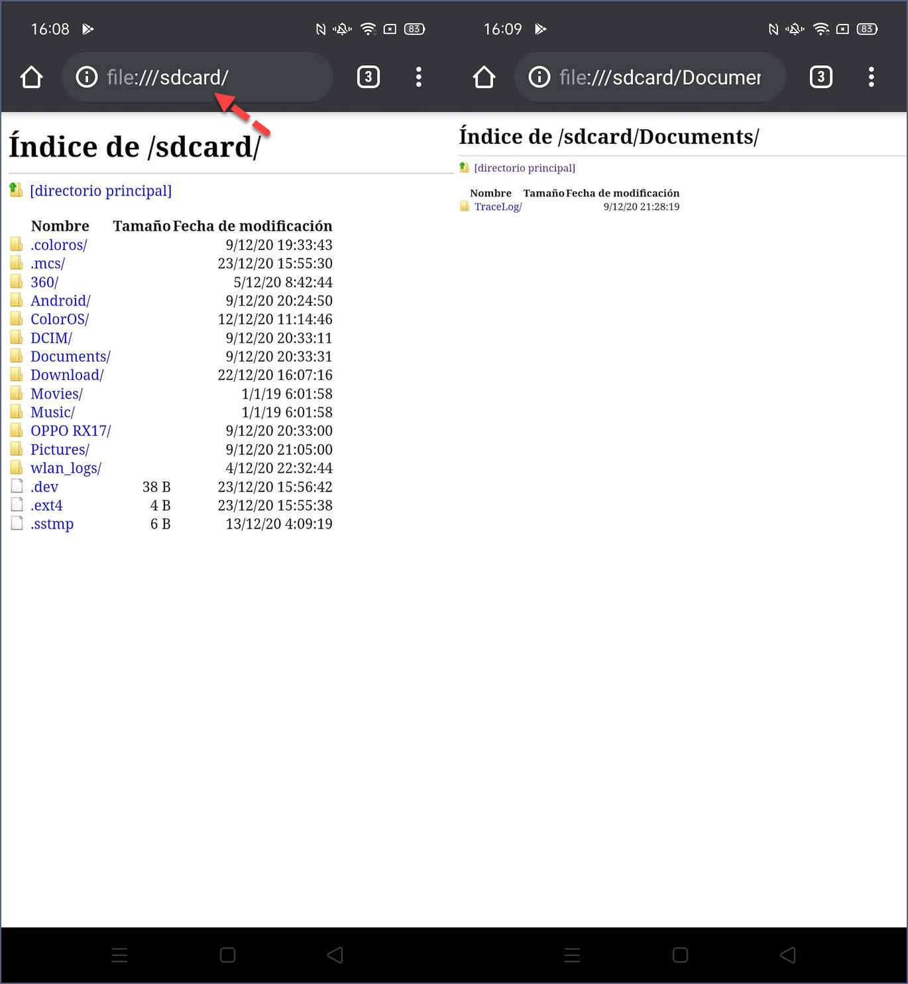Open the Movies/ folder
The image size is (908, 984).
56,393
